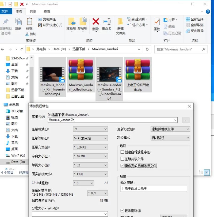The height and width of the screenshot is (217, 214).
Task: Open Easy Access (轻松访问) menu
Action: (137, 25)
